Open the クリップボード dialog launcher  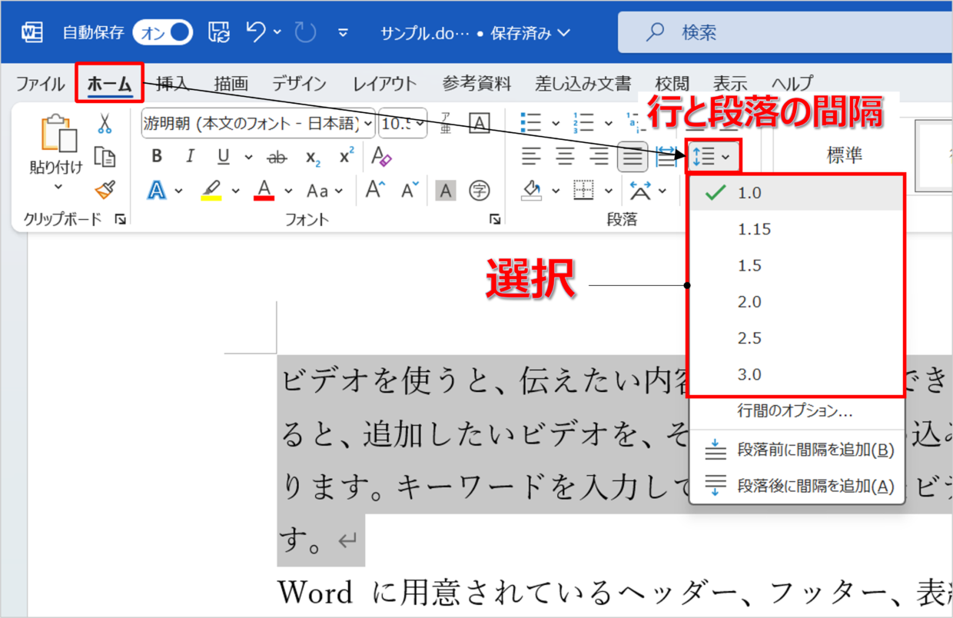pos(120,220)
